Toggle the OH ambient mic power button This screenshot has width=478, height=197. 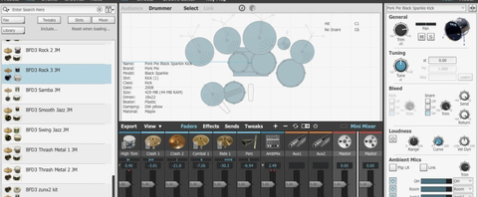tap(393, 181)
